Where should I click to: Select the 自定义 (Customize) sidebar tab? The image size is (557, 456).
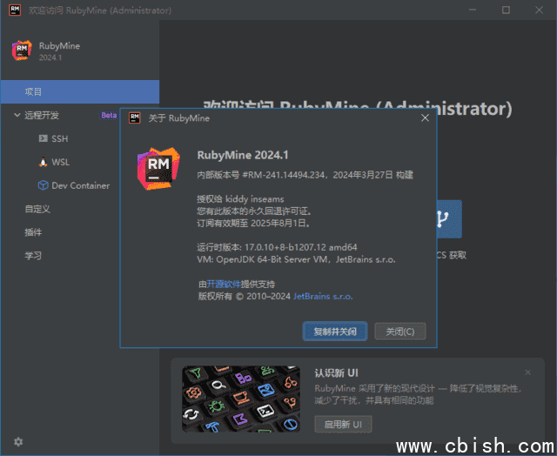click(37, 209)
